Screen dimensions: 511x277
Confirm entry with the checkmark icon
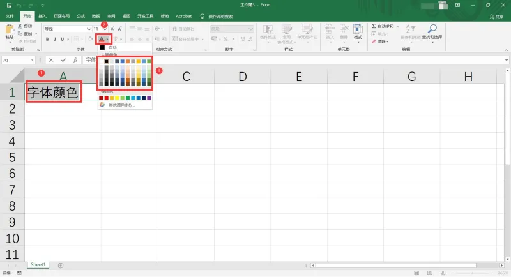[x=63, y=60]
